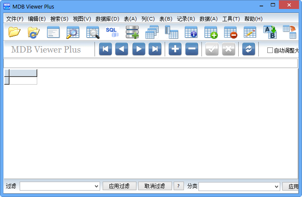Screen dimensions: 302x197
Task: Go to the next record
Action: click(139, 49)
